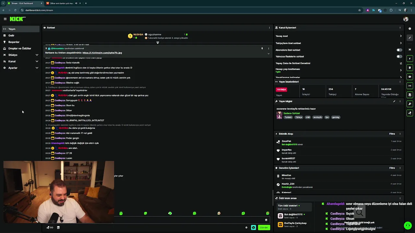415x233 pixels.
Task: Open the green support headset button
Action: tap(408, 226)
